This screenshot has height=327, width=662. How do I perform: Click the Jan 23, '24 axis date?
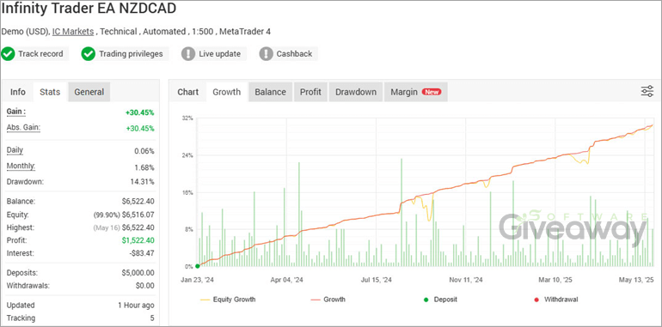198,280
